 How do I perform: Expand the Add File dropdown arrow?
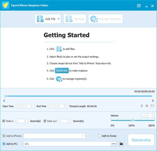click(x=58, y=19)
